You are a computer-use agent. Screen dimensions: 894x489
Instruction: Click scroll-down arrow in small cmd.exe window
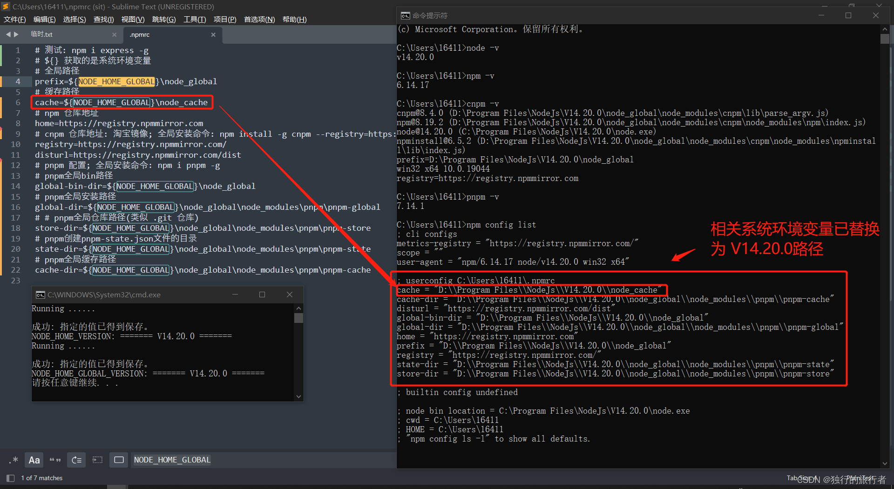(x=298, y=396)
